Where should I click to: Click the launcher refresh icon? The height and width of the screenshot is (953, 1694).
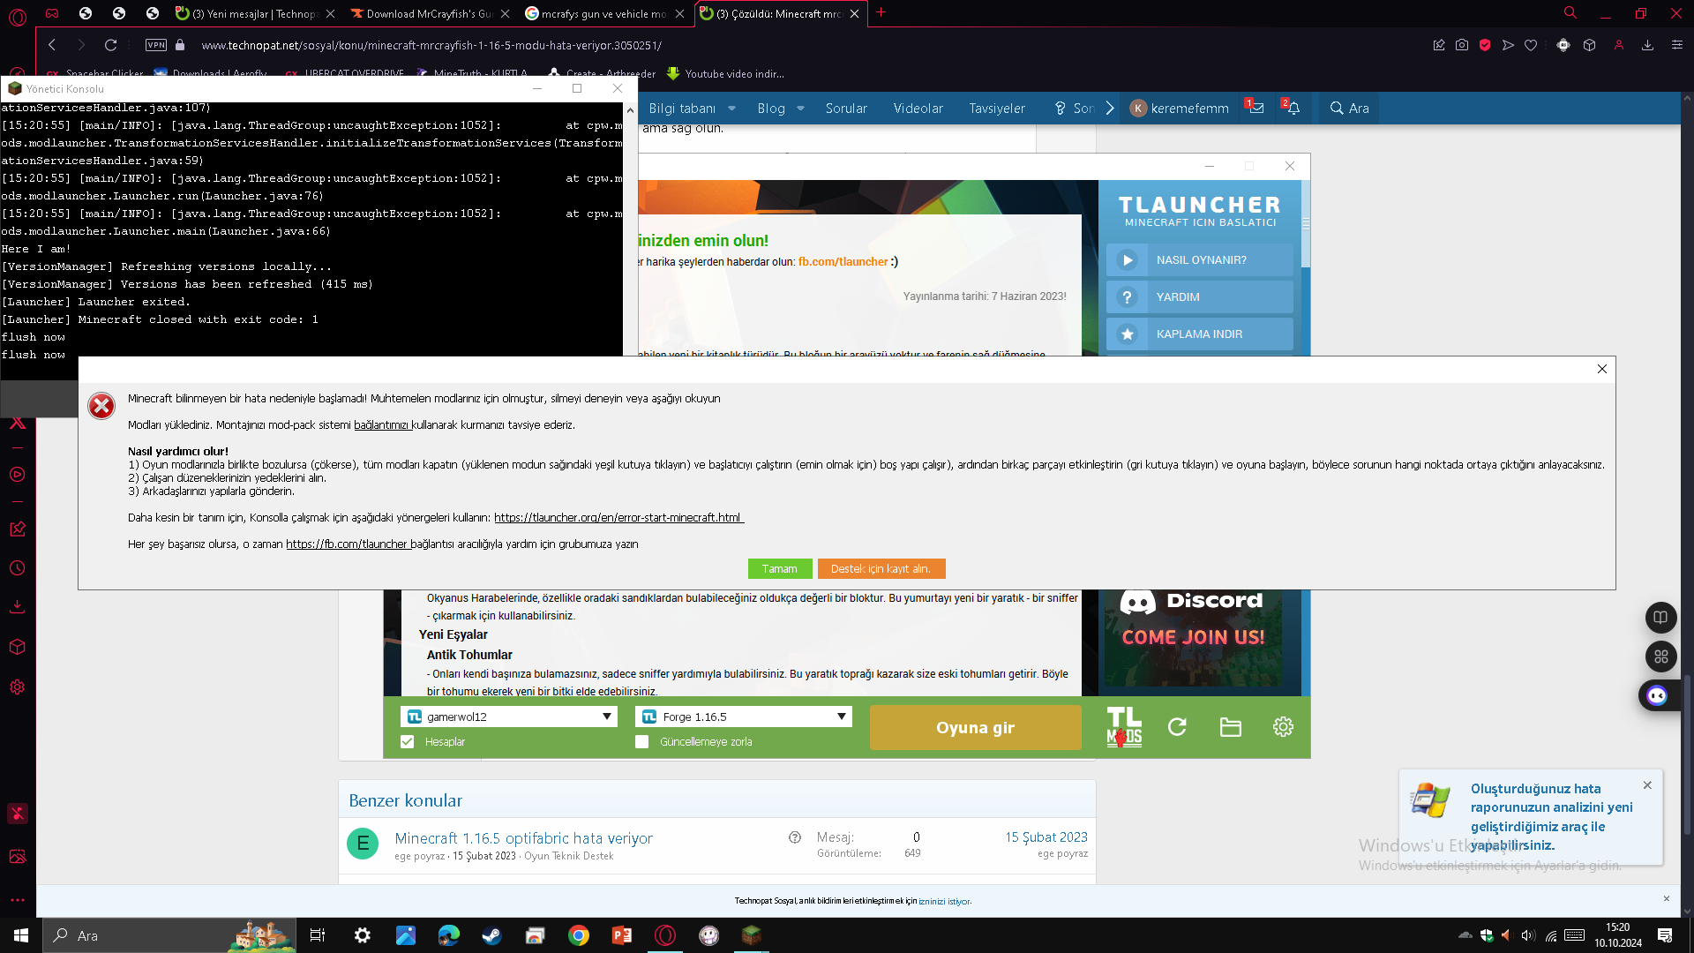[1177, 727]
